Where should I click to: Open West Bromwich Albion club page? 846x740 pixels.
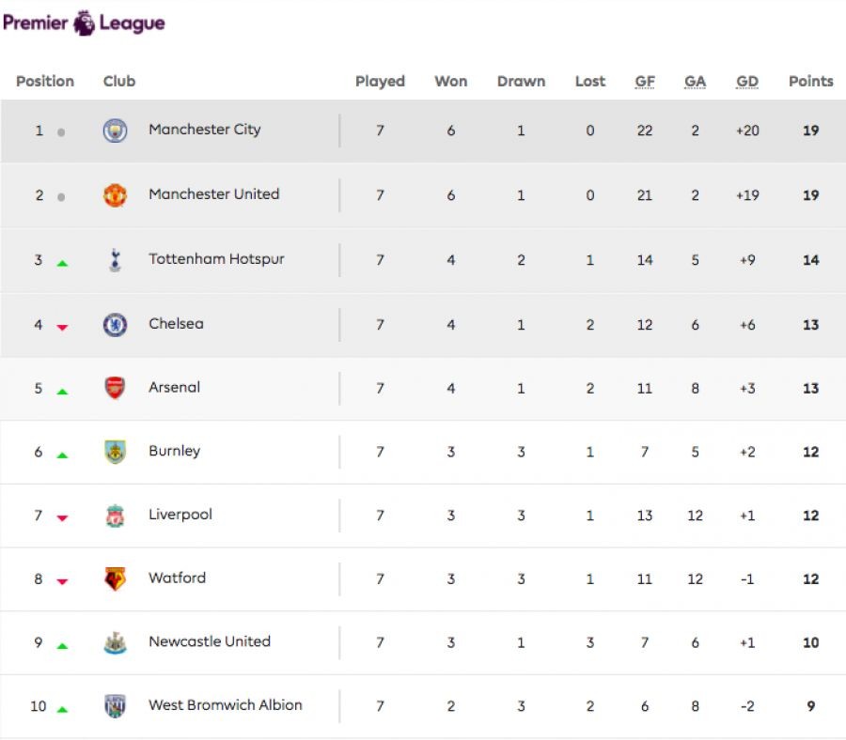225,705
